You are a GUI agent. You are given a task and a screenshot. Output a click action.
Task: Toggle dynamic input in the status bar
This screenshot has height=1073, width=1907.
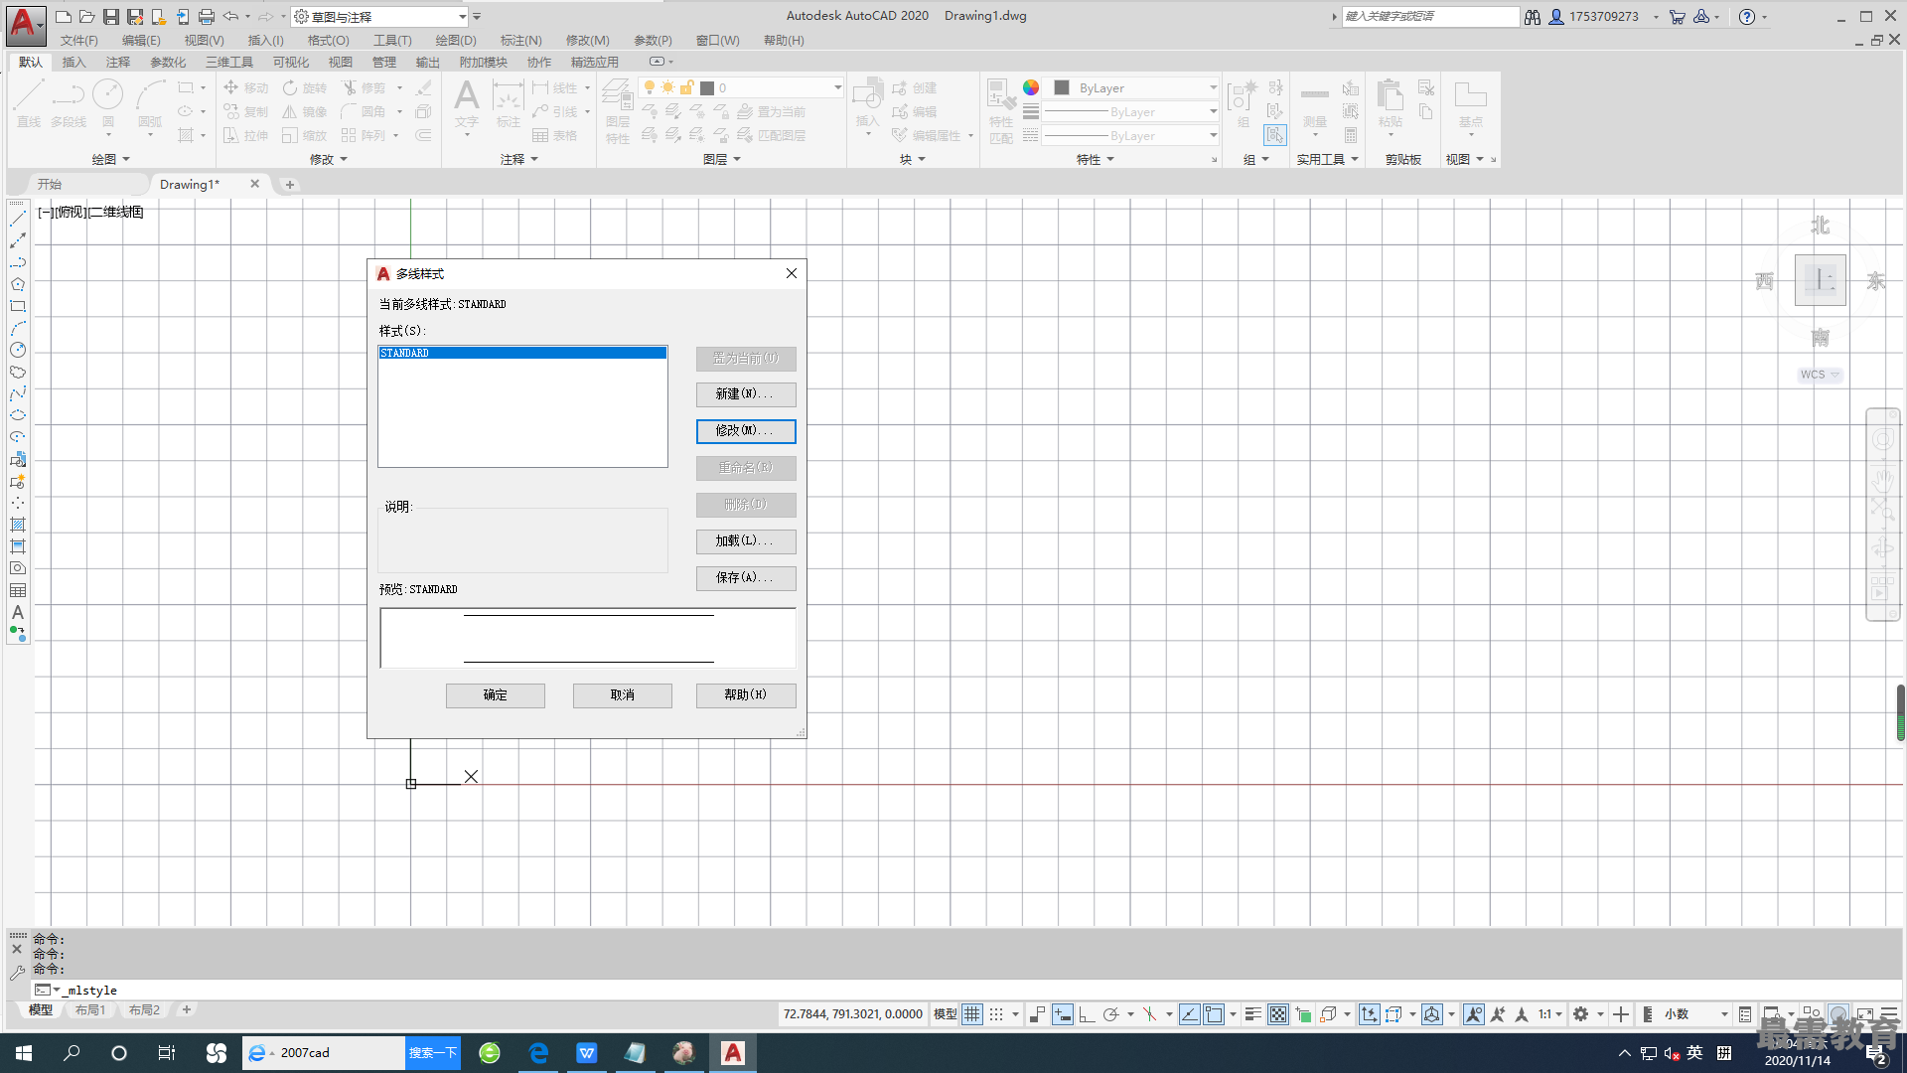coord(1062,1014)
